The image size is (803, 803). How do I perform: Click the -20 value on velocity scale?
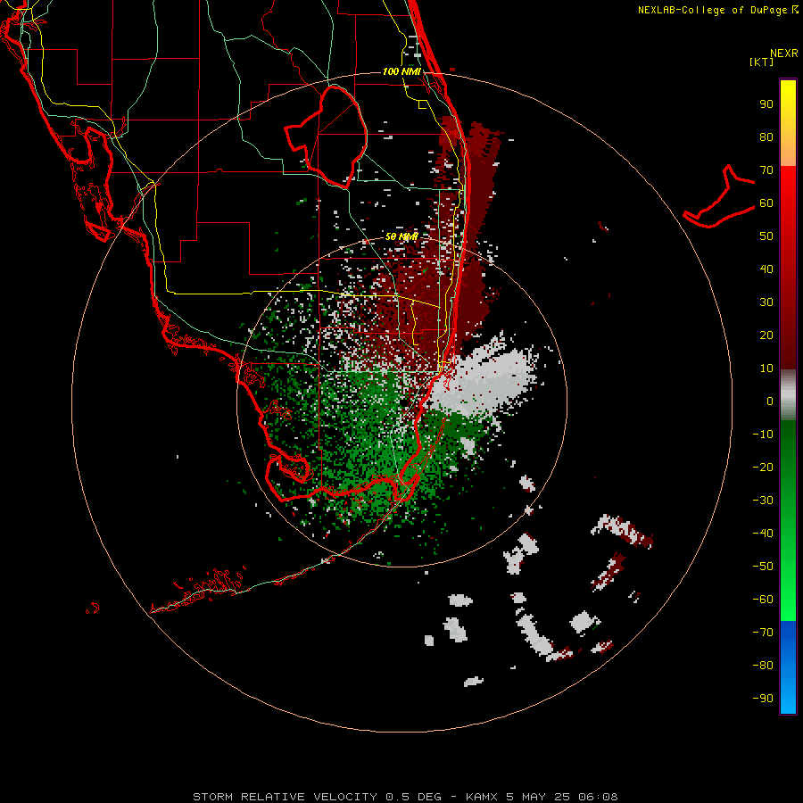pos(763,467)
